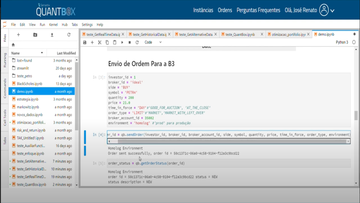
Task: Open the Tabs sidebar panel
Action: pyautogui.click(x=5, y=141)
